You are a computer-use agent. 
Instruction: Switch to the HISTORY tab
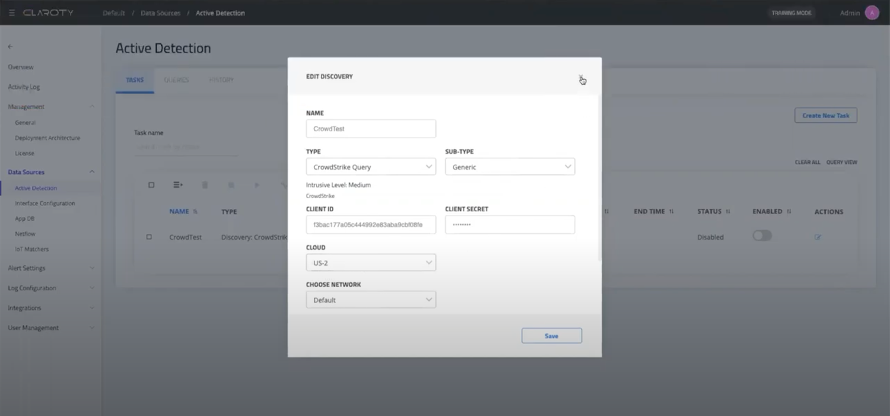pos(221,80)
